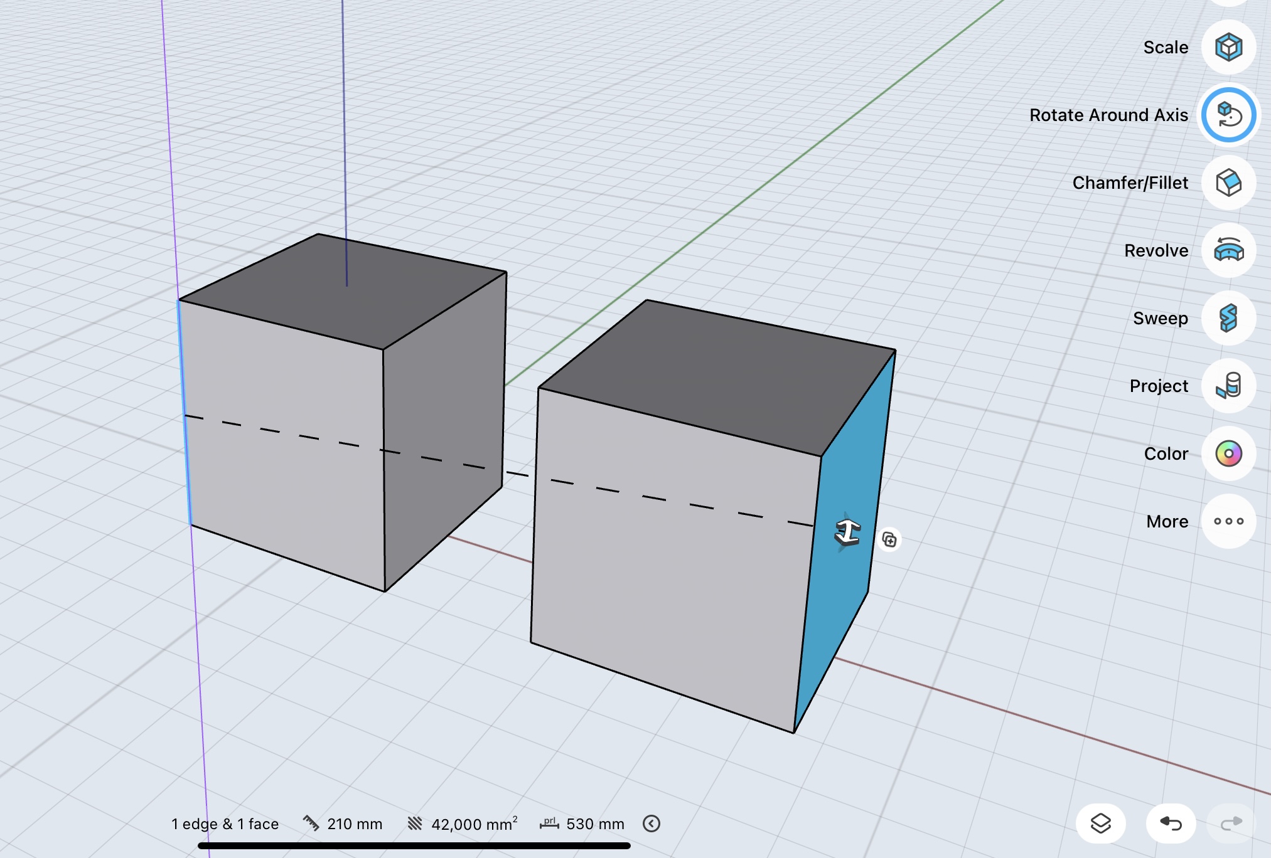
Task: Click the 42,000 mm² area readout
Action: tap(474, 824)
